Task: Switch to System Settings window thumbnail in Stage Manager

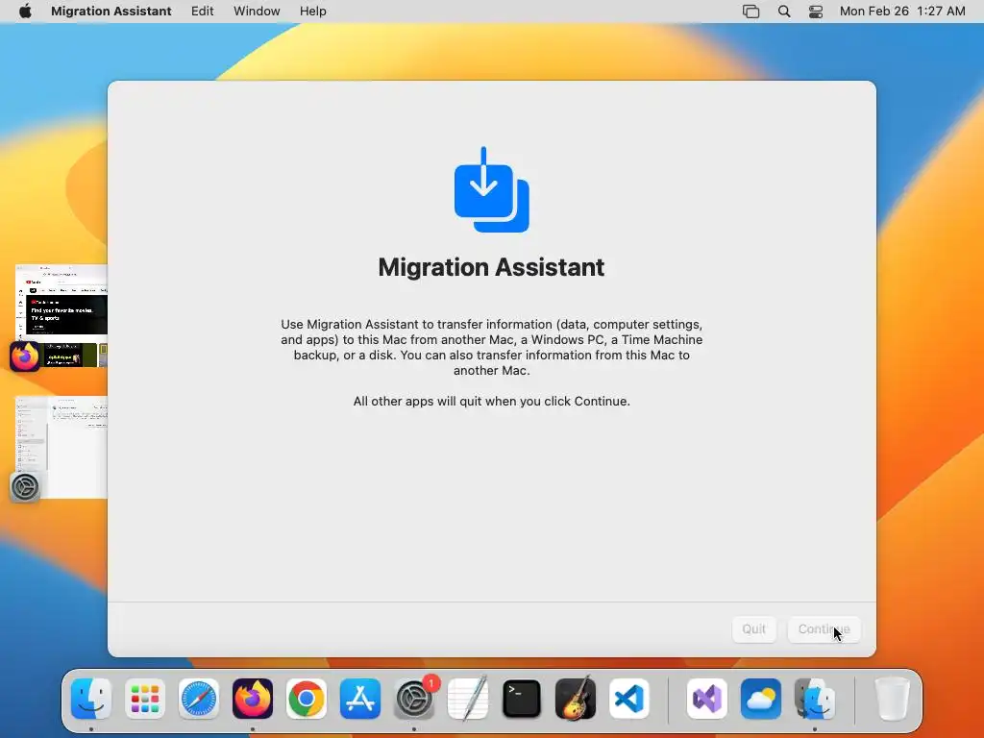Action: (61, 448)
